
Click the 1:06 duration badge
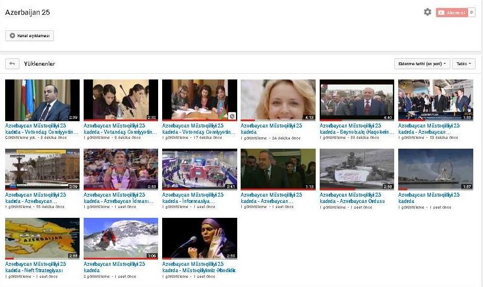pyautogui.click(x=152, y=256)
